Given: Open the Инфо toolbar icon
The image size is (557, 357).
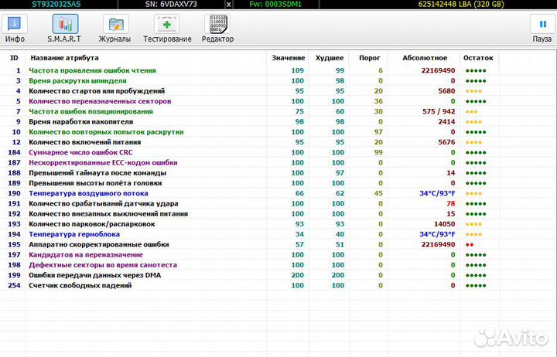Looking at the screenshot, I should coord(15,24).
